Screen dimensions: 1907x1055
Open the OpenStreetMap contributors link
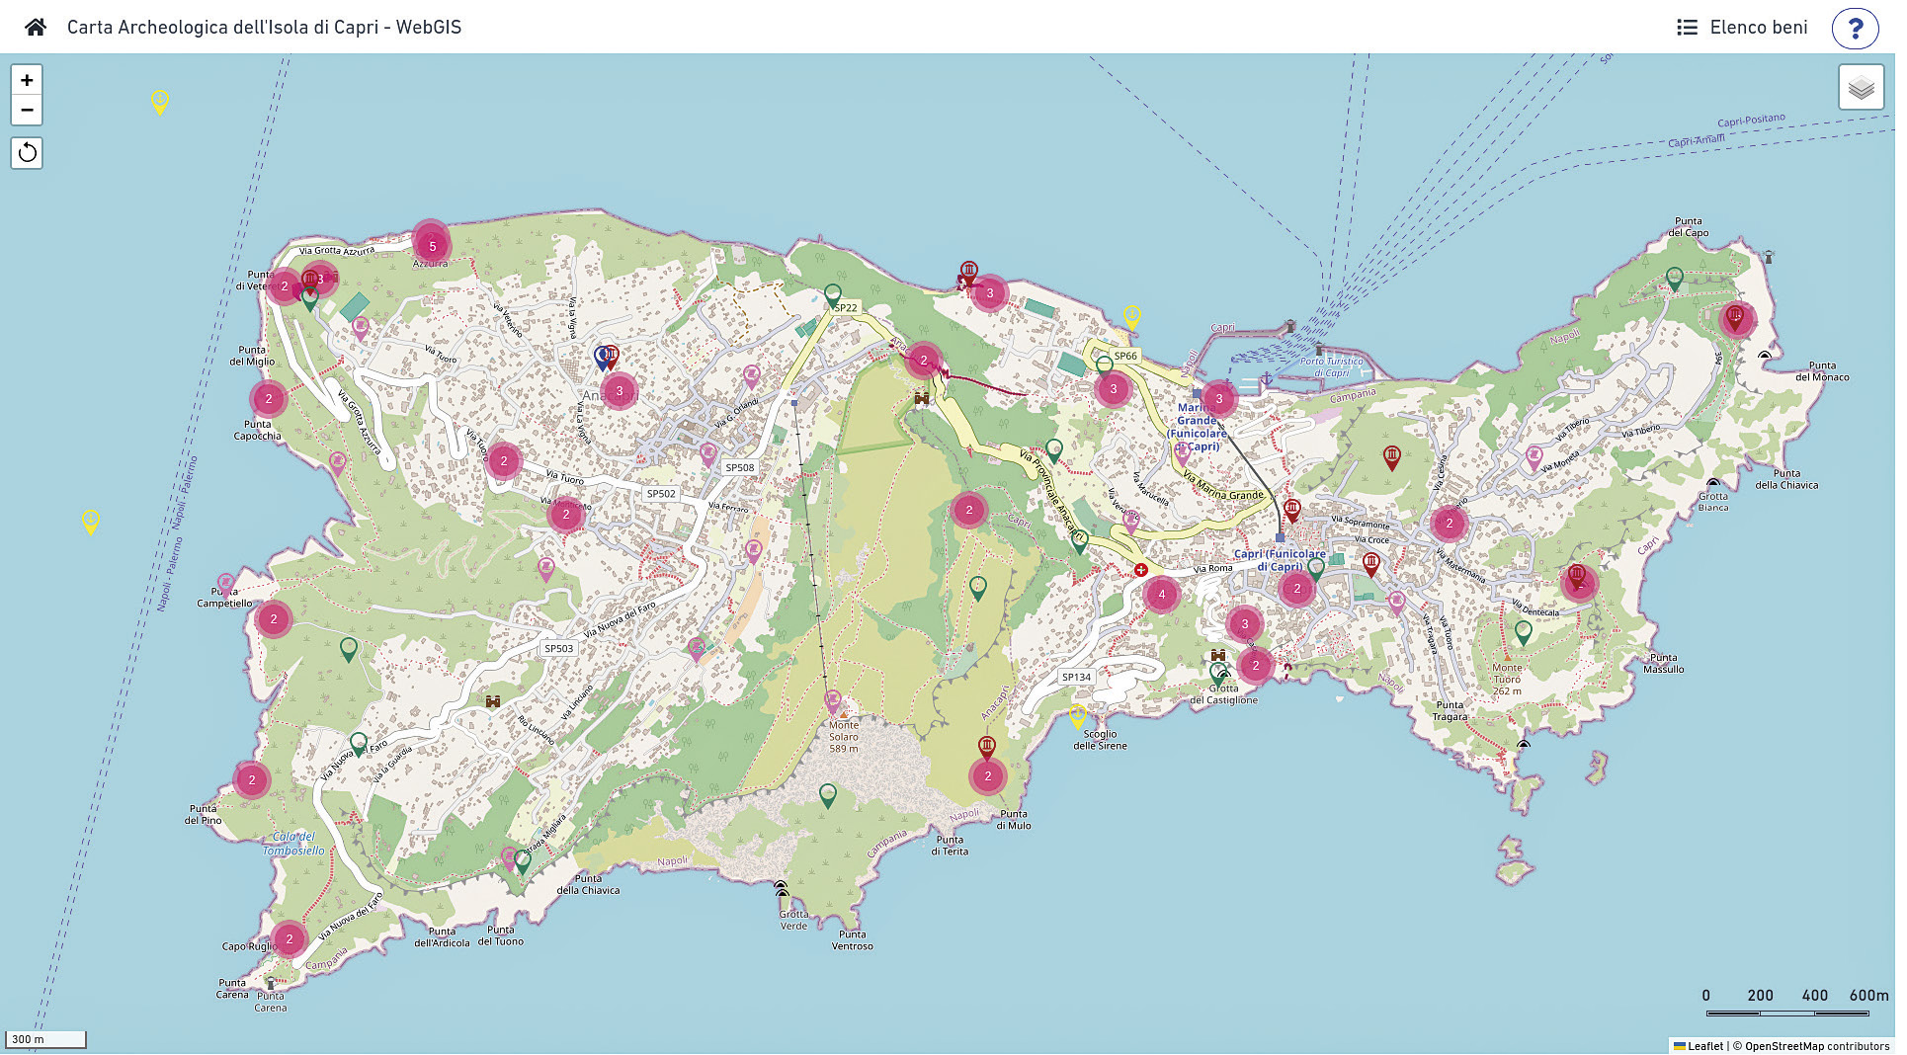tap(1816, 1046)
